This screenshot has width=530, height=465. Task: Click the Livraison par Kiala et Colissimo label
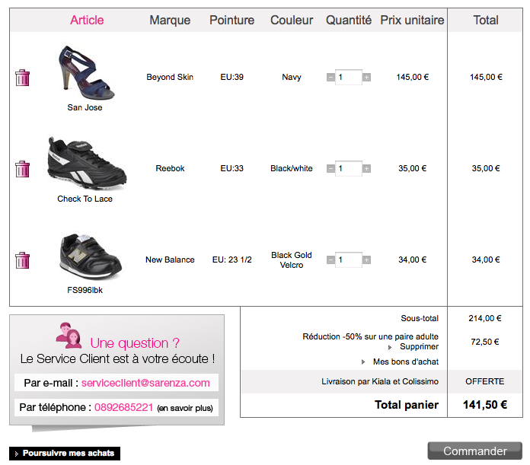380,381
